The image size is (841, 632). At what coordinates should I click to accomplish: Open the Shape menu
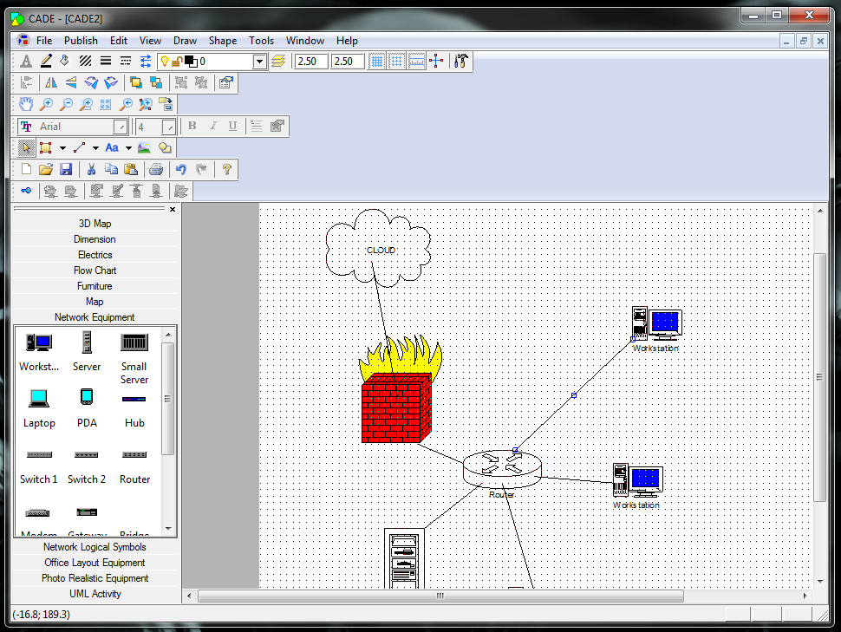coord(223,41)
